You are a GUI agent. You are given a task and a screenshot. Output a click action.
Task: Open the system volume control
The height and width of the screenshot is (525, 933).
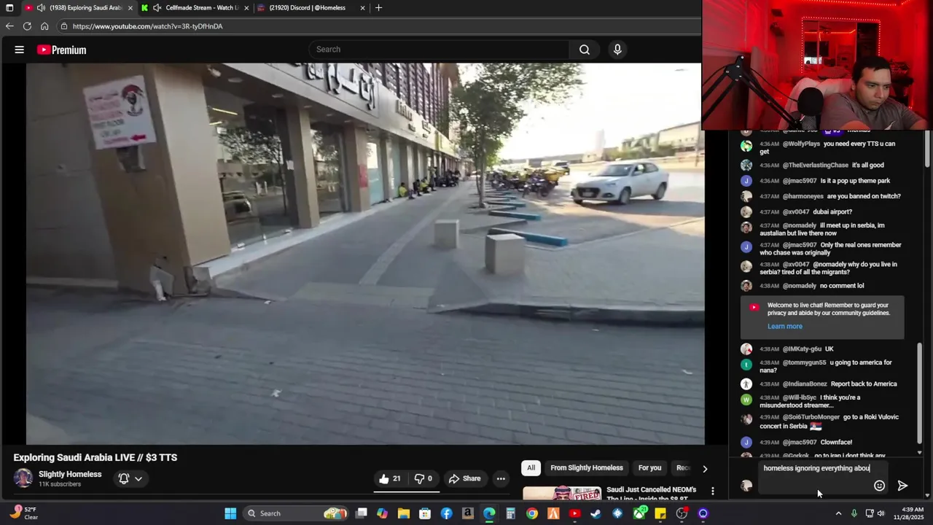click(881, 513)
